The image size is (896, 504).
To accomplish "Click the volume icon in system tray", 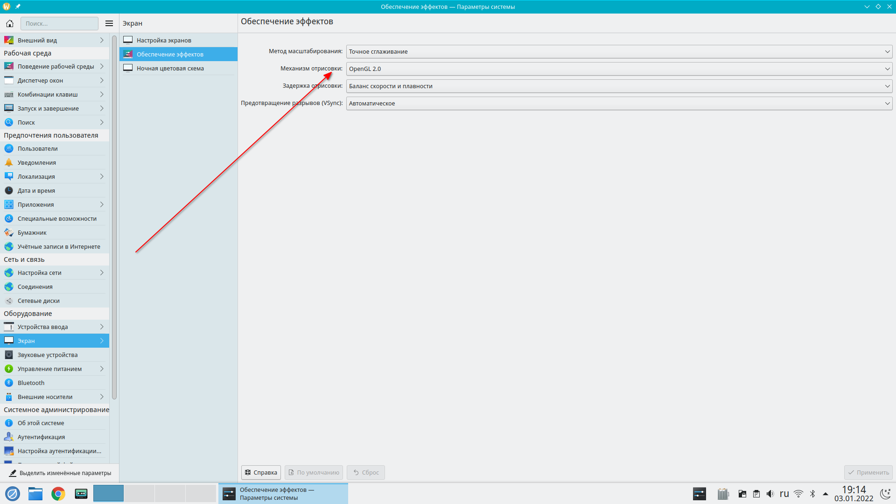I will (770, 494).
